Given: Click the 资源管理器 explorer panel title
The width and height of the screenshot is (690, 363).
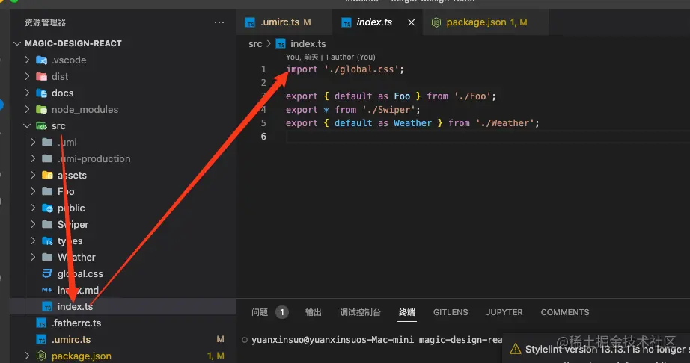Looking at the screenshot, I should (45, 22).
